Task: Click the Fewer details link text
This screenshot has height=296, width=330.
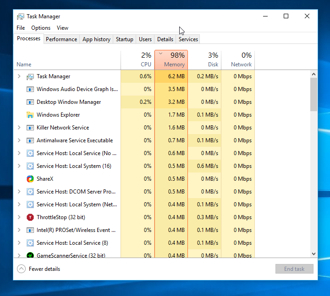Action: click(44, 269)
